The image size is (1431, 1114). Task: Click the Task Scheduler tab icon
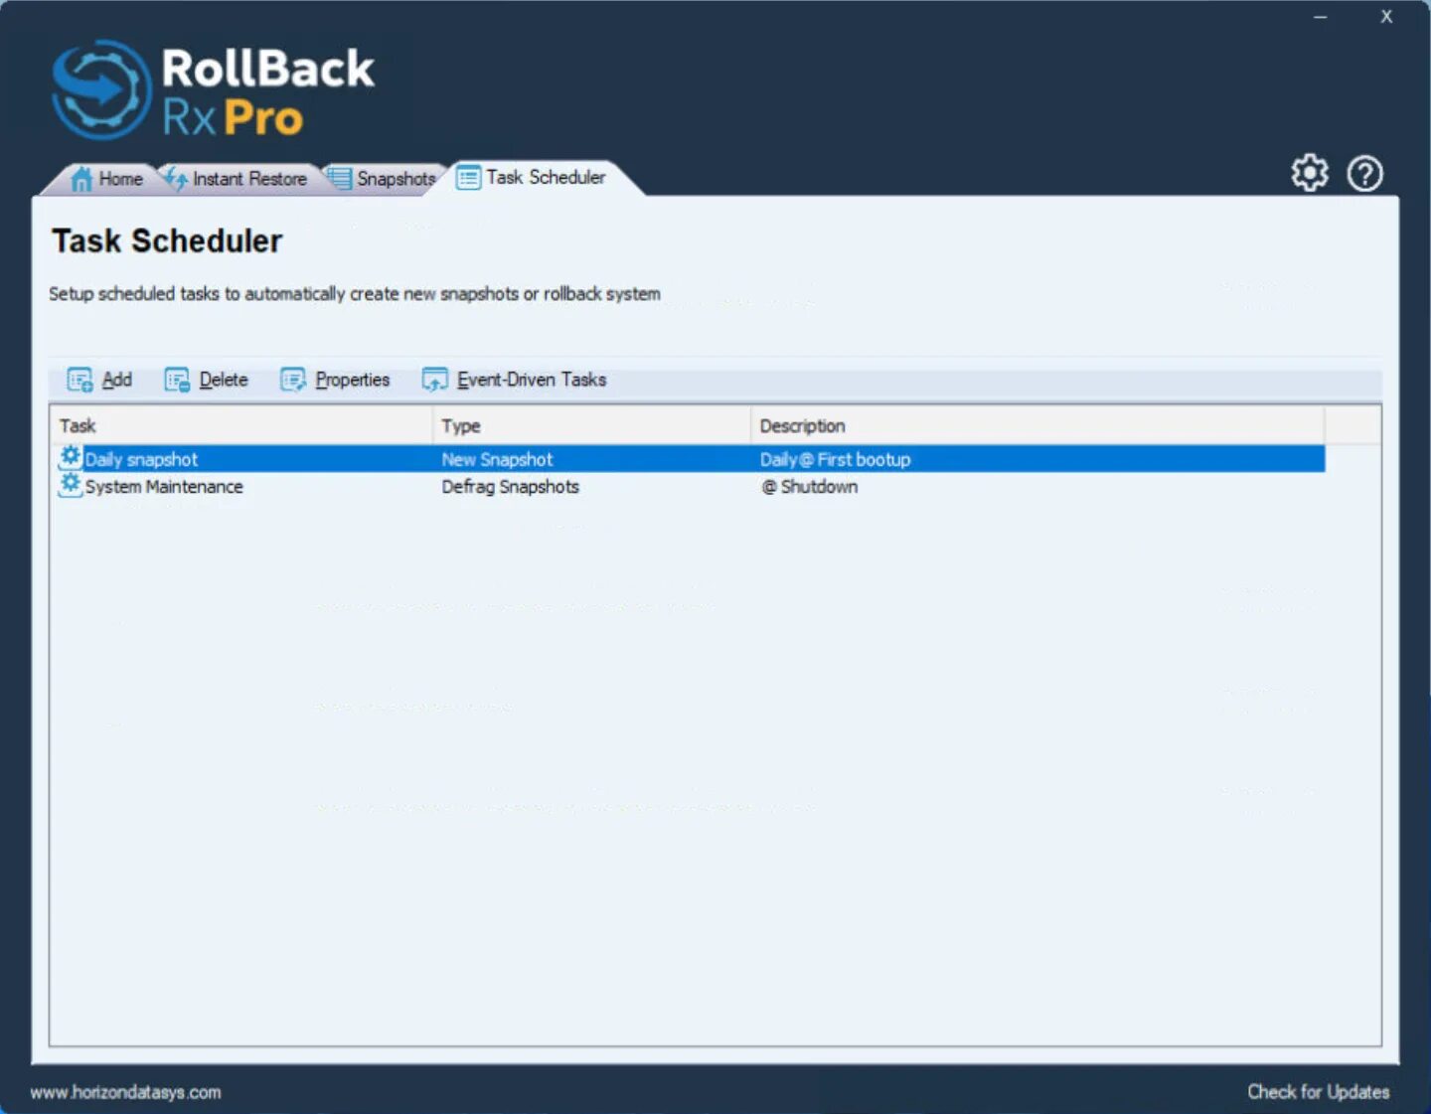[468, 178]
